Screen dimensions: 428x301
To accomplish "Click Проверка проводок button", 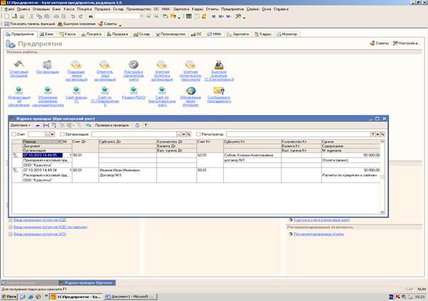I will click(112, 125).
